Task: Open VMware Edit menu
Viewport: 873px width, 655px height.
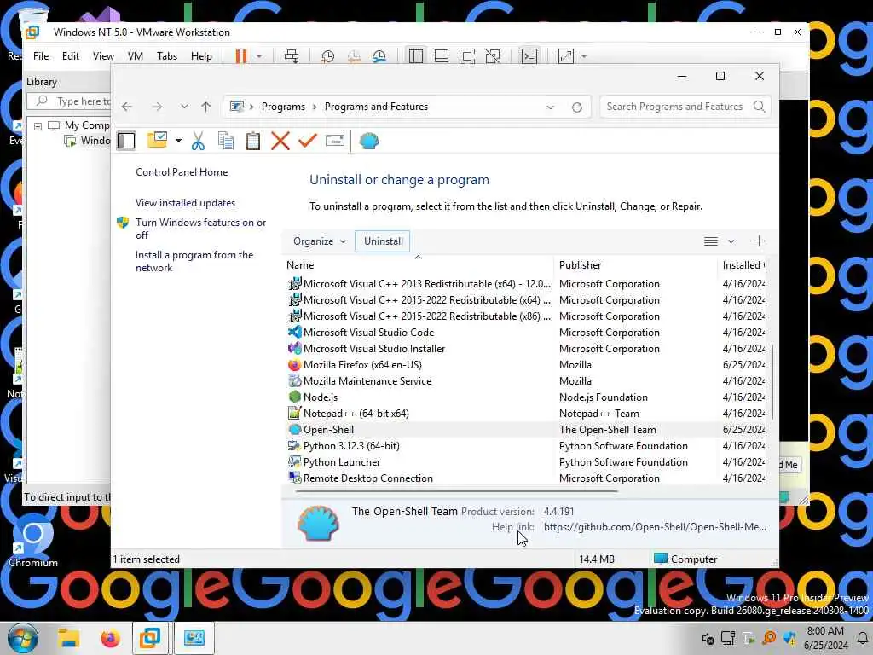Action: pos(70,56)
